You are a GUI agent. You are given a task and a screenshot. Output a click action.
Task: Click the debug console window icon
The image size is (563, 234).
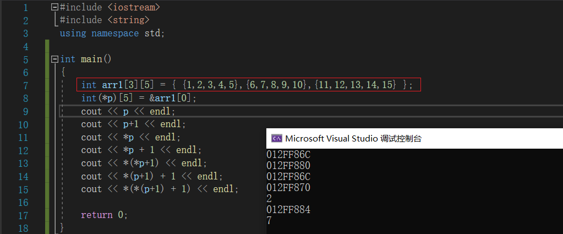(x=277, y=138)
